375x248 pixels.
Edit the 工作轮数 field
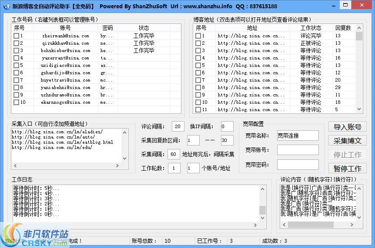pyautogui.click(x=174, y=168)
